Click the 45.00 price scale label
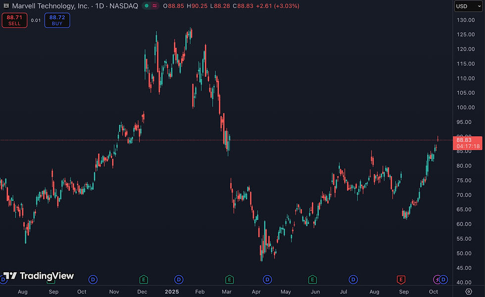Image resolution: width=485 pixels, height=297 pixels. point(464,268)
